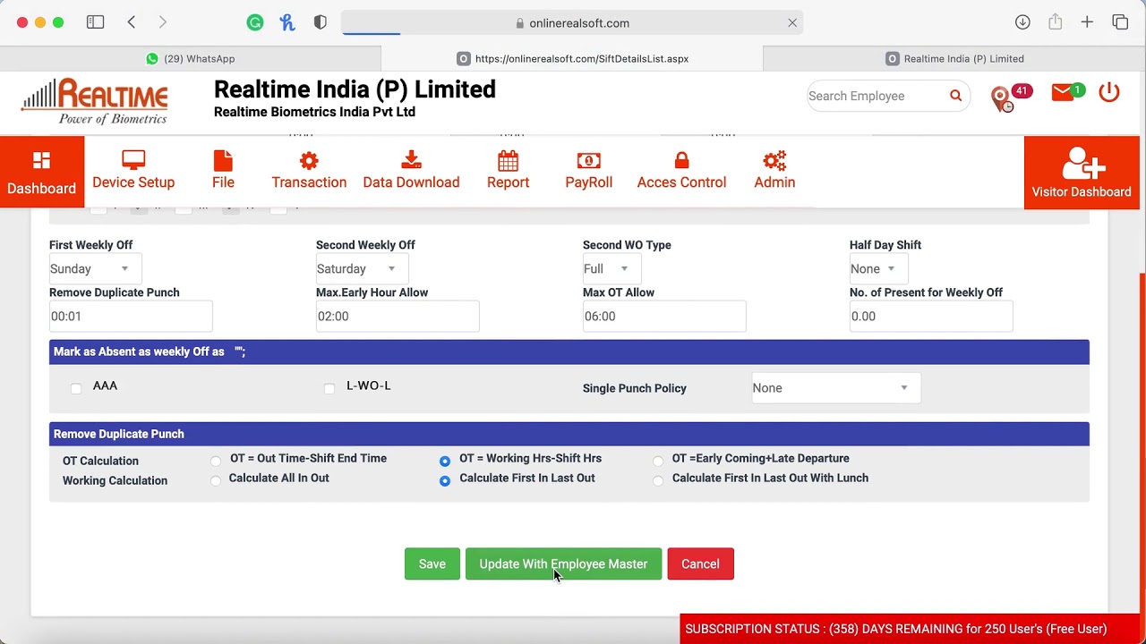Click Update With Employee Master button
1146x644 pixels.
(563, 563)
